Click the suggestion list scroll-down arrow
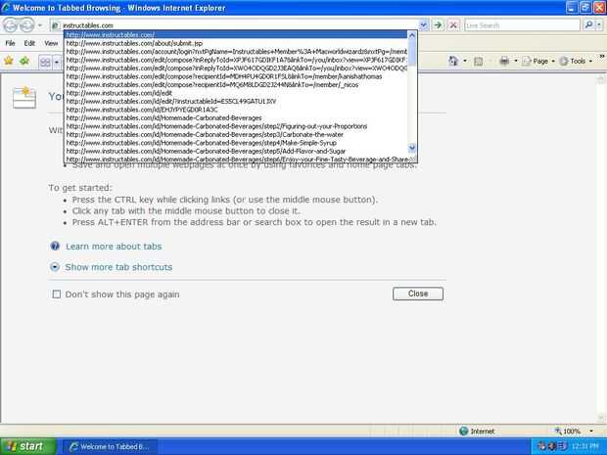Screen dimensions: 607x455 pos(412,148)
